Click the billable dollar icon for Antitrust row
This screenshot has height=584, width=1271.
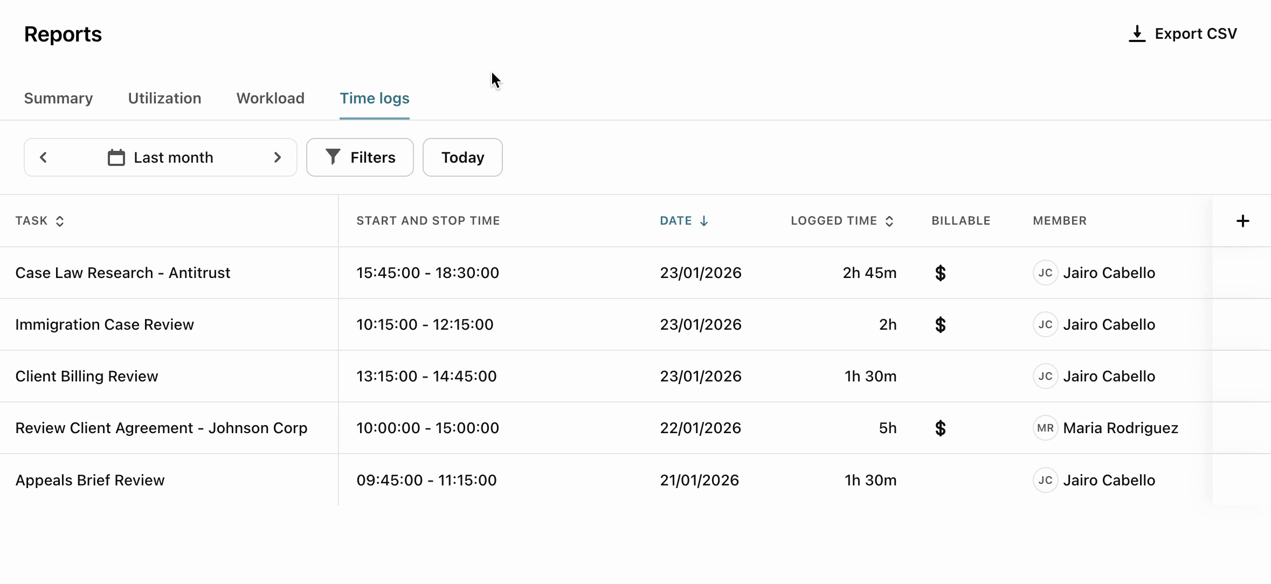(x=940, y=273)
